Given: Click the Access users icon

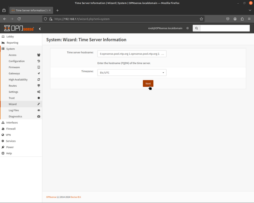Looking at the screenshot, I should [x=39, y=55].
